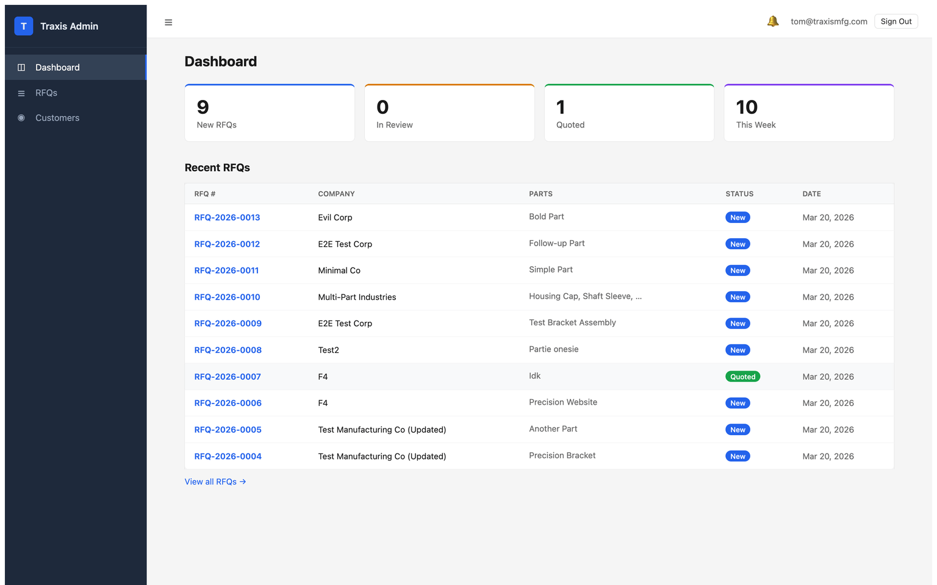Click the This Week stat card
The image size is (937, 585).
coord(809,113)
